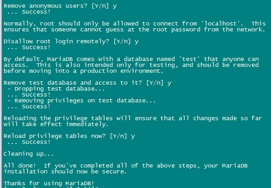This screenshot has height=188, width=271.
Task: Click the "Remove anonymous users?" prompt line
Action: pos(60,6)
